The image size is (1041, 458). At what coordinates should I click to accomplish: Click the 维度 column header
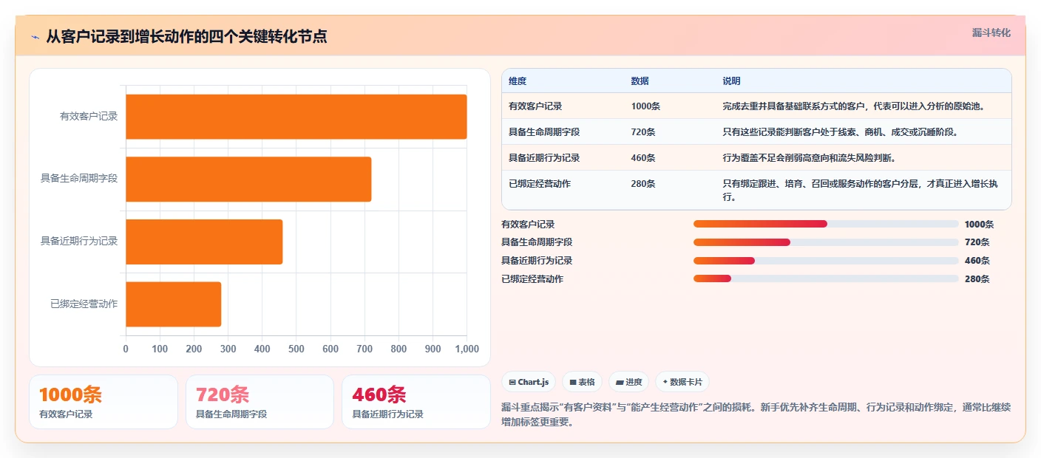[518, 81]
